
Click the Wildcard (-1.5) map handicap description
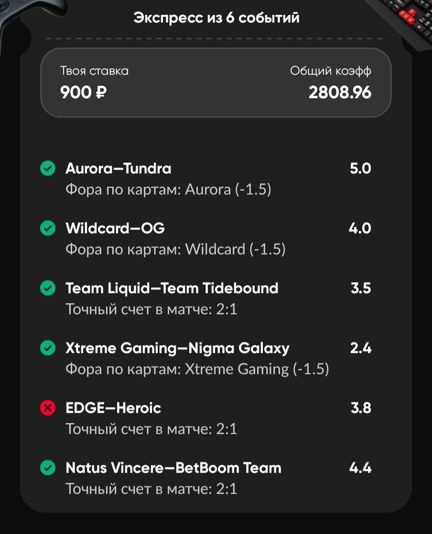coord(175,250)
